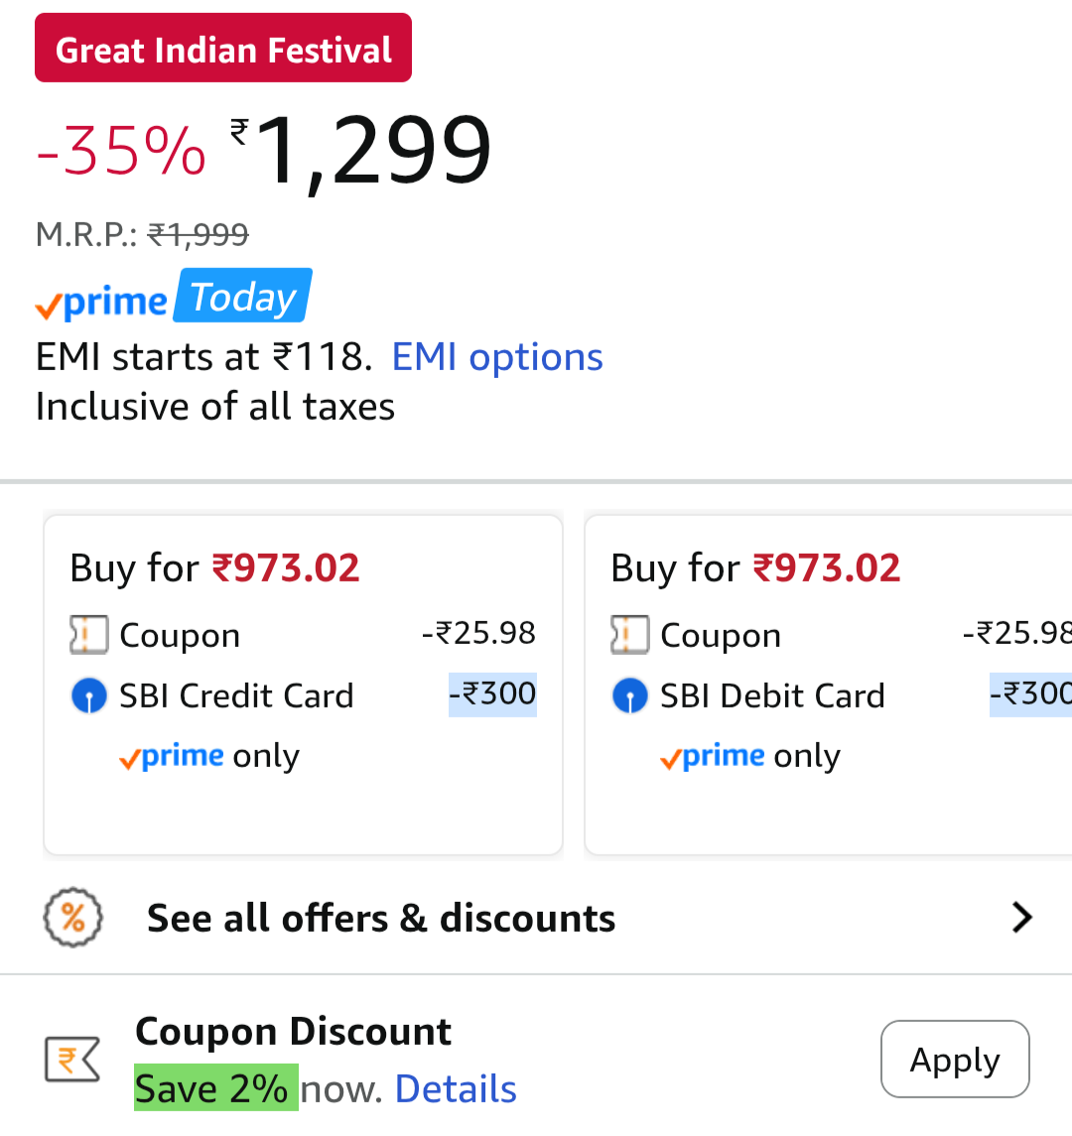The image size is (1072, 1136).
Task: Open See all offers & discounts
Action: tap(381, 919)
